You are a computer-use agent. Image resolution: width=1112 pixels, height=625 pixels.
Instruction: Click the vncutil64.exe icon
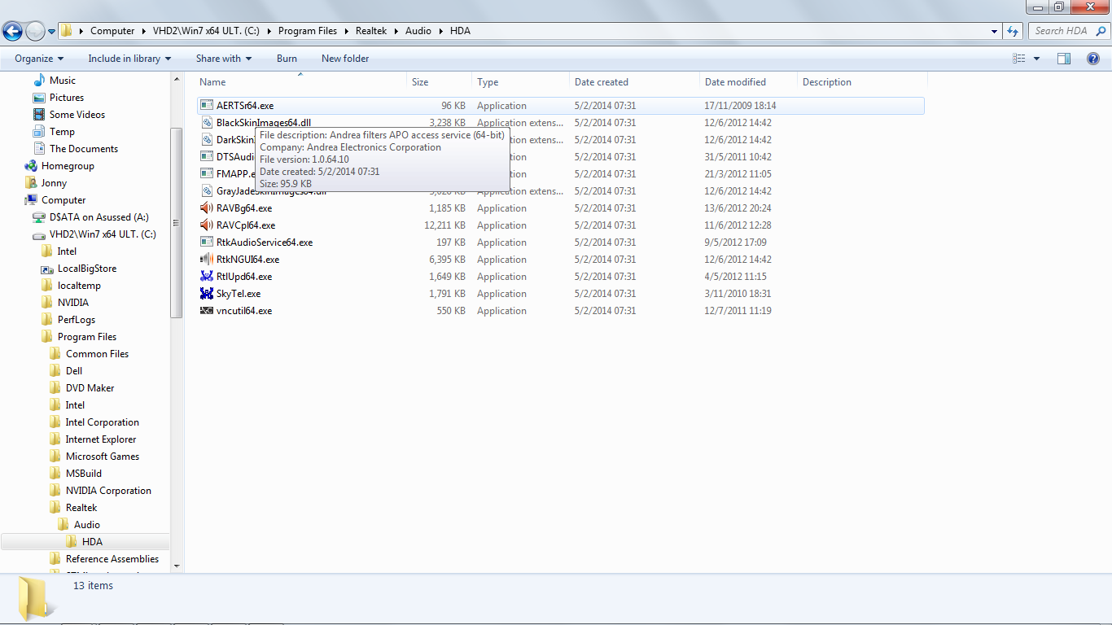click(x=207, y=311)
